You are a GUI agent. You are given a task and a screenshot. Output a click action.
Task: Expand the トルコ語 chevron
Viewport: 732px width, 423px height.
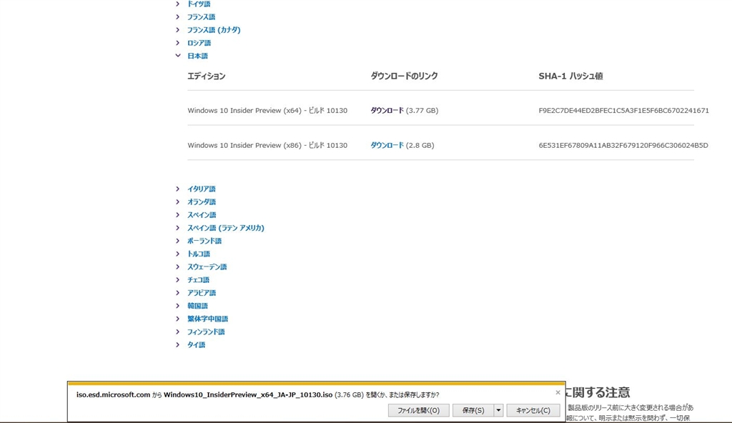click(177, 254)
